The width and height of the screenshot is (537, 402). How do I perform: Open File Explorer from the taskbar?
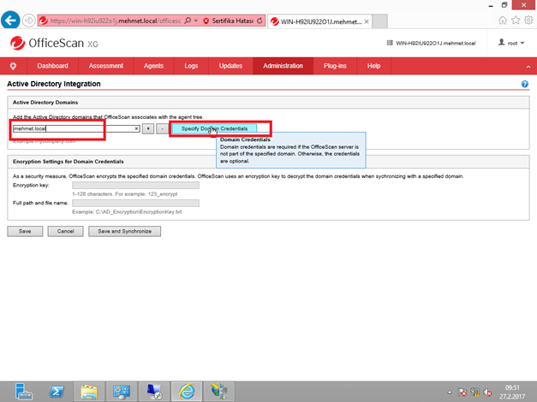click(89, 392)
